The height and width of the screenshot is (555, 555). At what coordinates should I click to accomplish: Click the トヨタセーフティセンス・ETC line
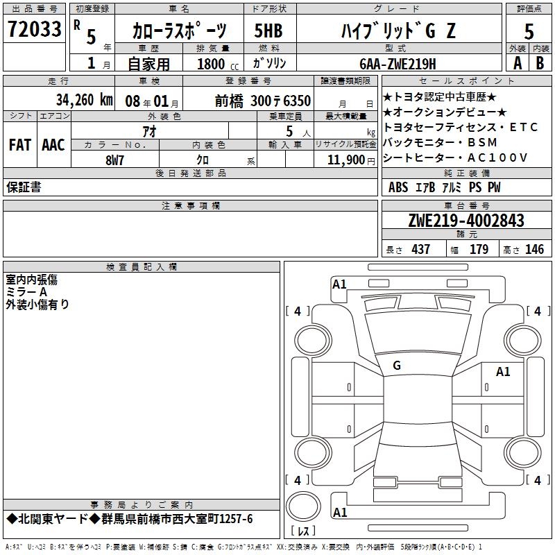(461, 127)
